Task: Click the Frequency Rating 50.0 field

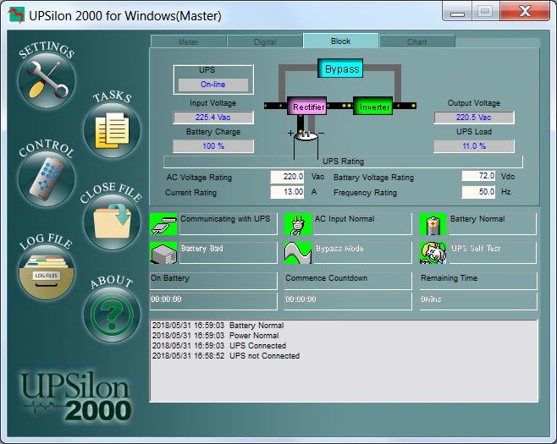Action: 478,192
